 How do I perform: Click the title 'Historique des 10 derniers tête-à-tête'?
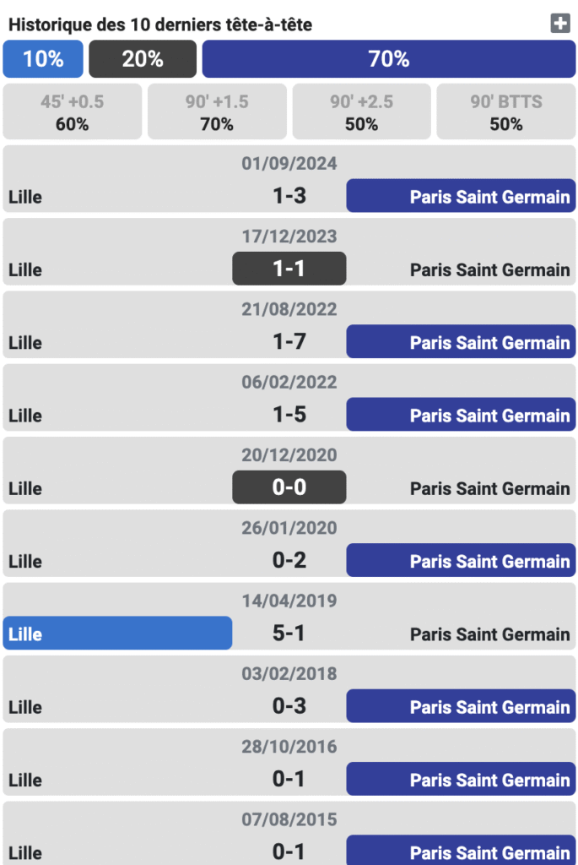pos(160,24)
